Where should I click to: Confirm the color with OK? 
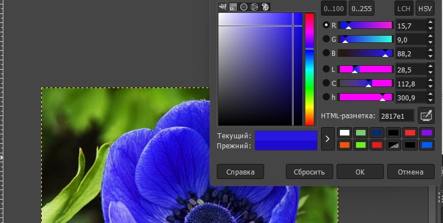[x=360, y=171]
